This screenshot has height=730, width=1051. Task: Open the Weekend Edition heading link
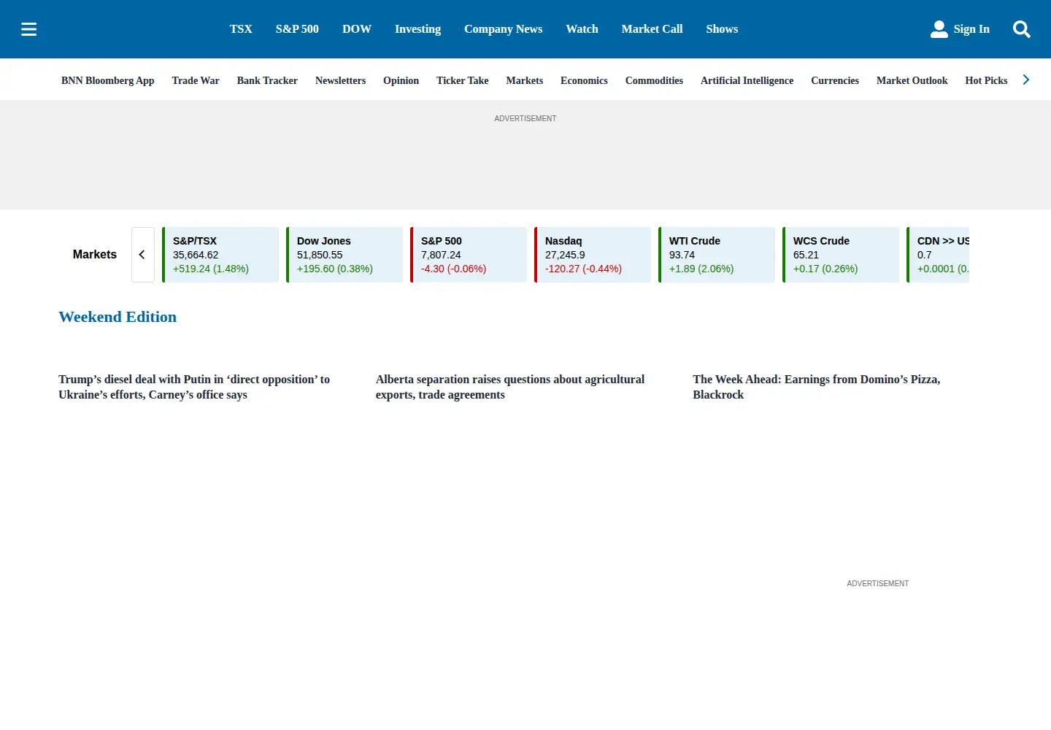click(118, 317)
